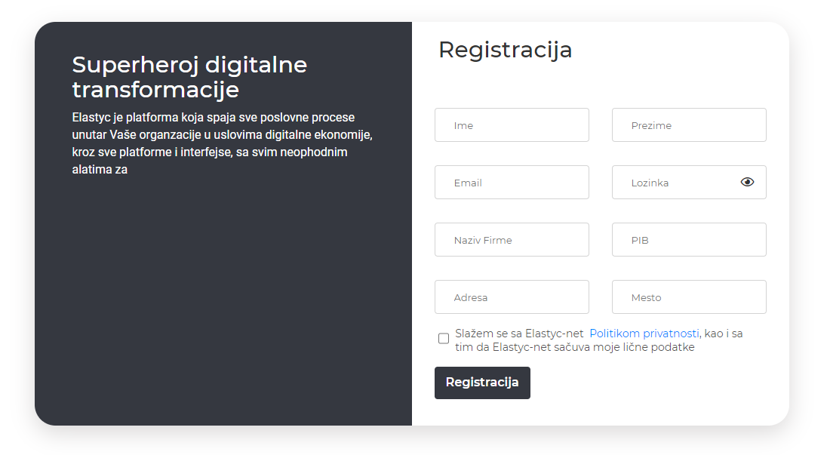Image resolution: width=830 pixels, height=455 pixels.
Task: Click the 'Slažem se sa Elastyc-net' label text
Action: click(519, 334)
